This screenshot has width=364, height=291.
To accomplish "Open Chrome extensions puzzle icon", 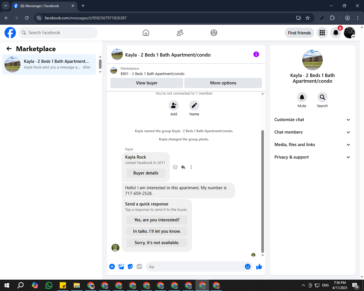I will (x=332, y=18).
